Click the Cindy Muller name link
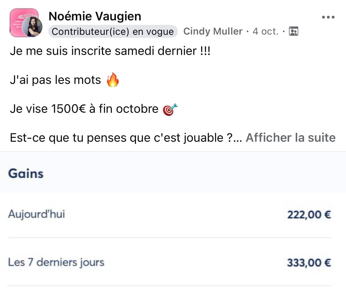 pyautogui.click(x=213, y=31)
